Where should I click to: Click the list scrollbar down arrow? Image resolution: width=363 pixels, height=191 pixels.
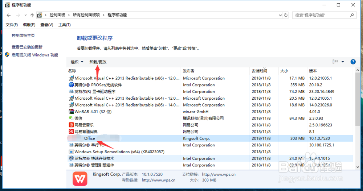(358, 167)
